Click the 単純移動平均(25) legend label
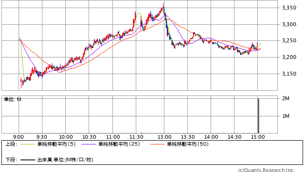This screenshot has height=172, width=304. coord(119,144)
